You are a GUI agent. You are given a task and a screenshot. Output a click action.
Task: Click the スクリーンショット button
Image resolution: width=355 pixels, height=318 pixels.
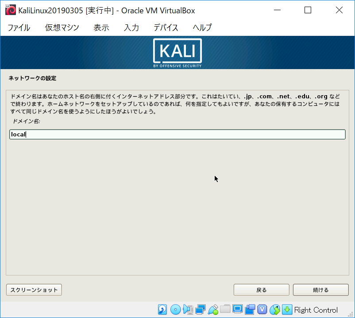tap(34, 290)
